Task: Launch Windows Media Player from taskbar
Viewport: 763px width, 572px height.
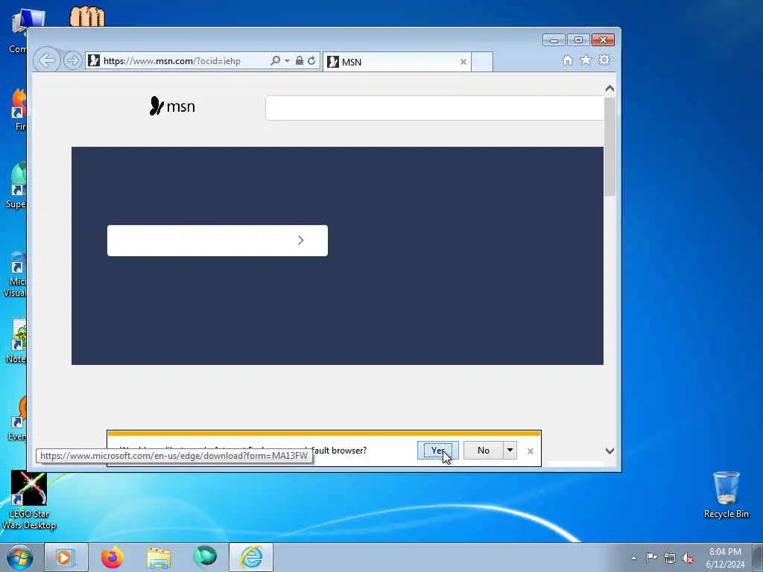Action: (x=66, y=557)
